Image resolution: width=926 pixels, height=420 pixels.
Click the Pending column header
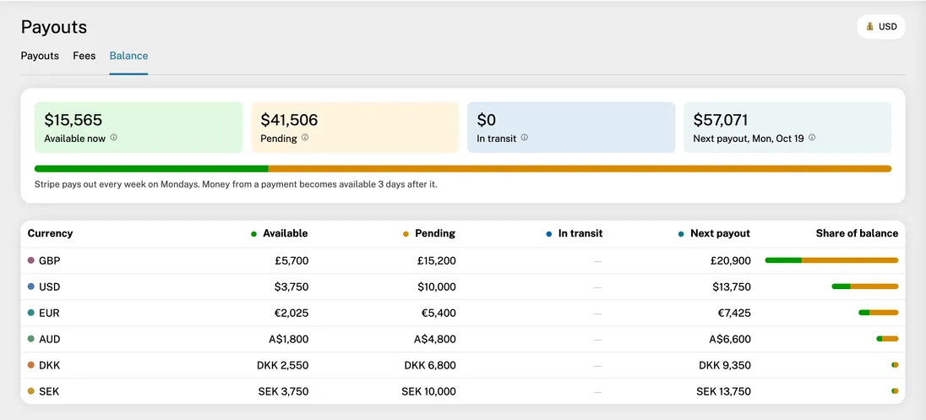(429, 233)
